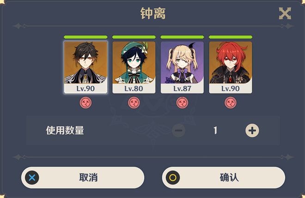Click the quantity value 1
Screen dimensions: 305x198
215,130
